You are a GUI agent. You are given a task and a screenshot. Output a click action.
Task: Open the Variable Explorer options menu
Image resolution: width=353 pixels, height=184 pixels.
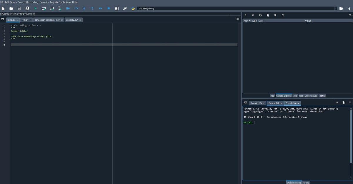pyautogui.click(x=350, y=15)
